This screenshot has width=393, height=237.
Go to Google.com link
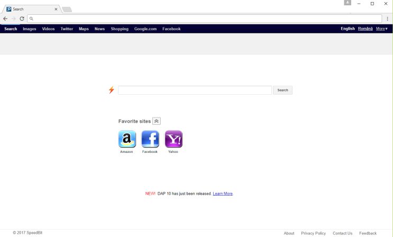(x=145, y=29)
